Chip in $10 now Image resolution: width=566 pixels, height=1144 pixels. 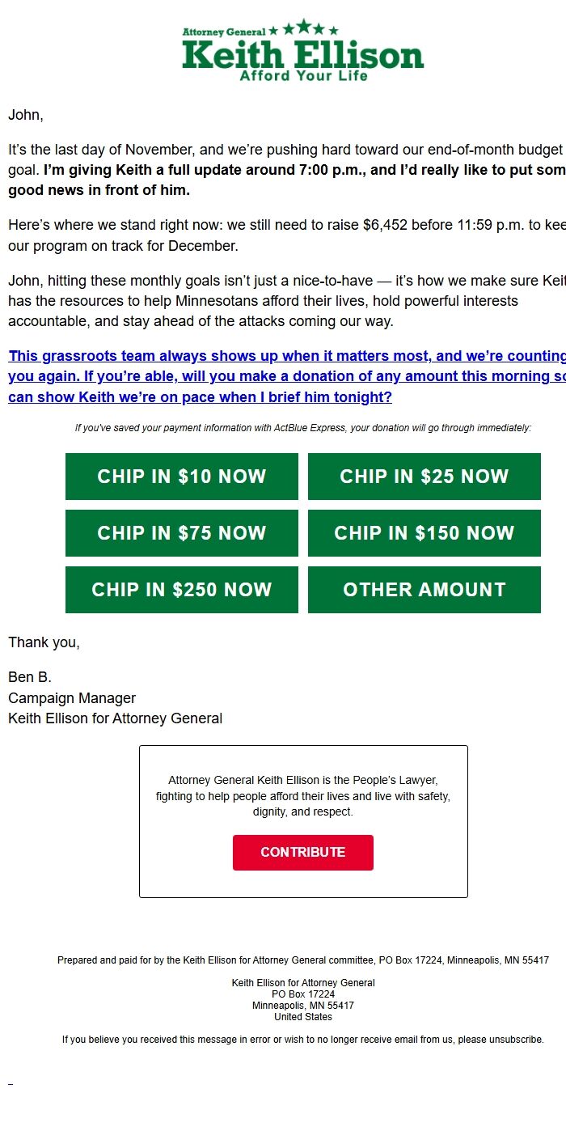pyautogui.click(x=181, y=476)
